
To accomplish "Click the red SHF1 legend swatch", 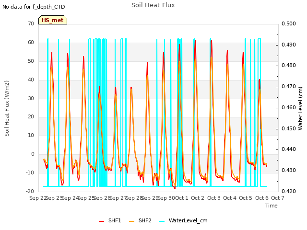I will point(101,221).
